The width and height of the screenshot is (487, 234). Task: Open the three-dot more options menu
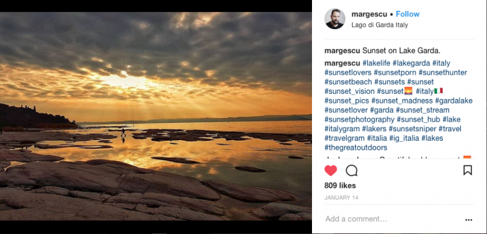coord(469,219)
